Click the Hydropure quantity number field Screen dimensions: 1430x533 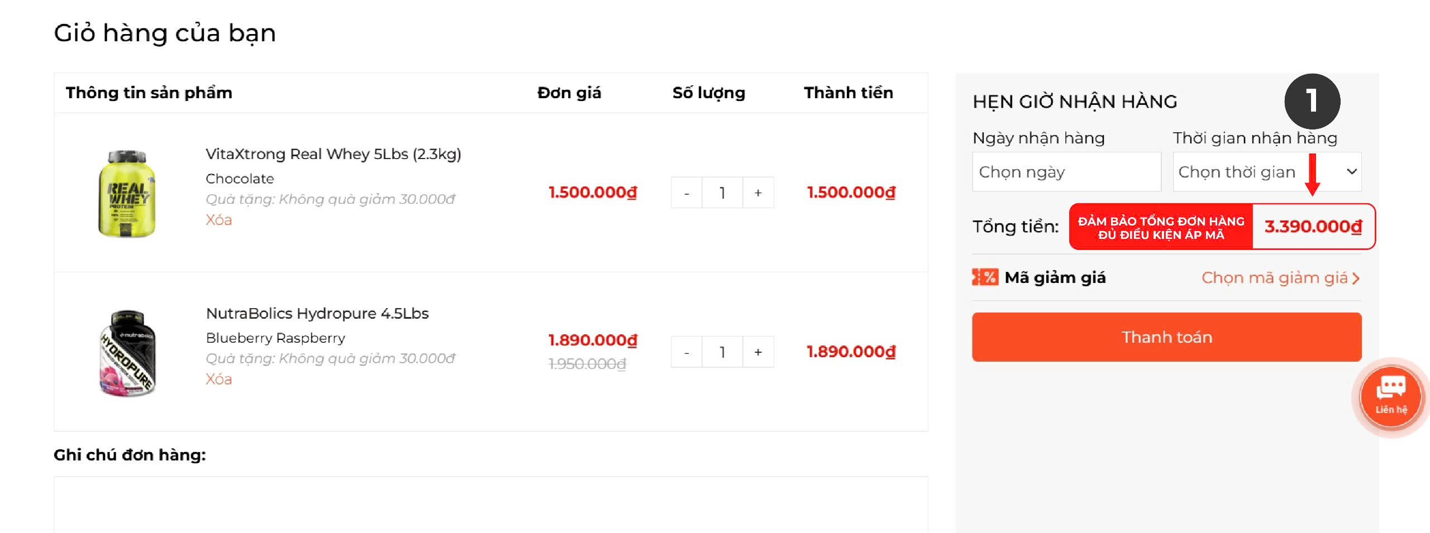pyautogui.click(x=722, y=352)
